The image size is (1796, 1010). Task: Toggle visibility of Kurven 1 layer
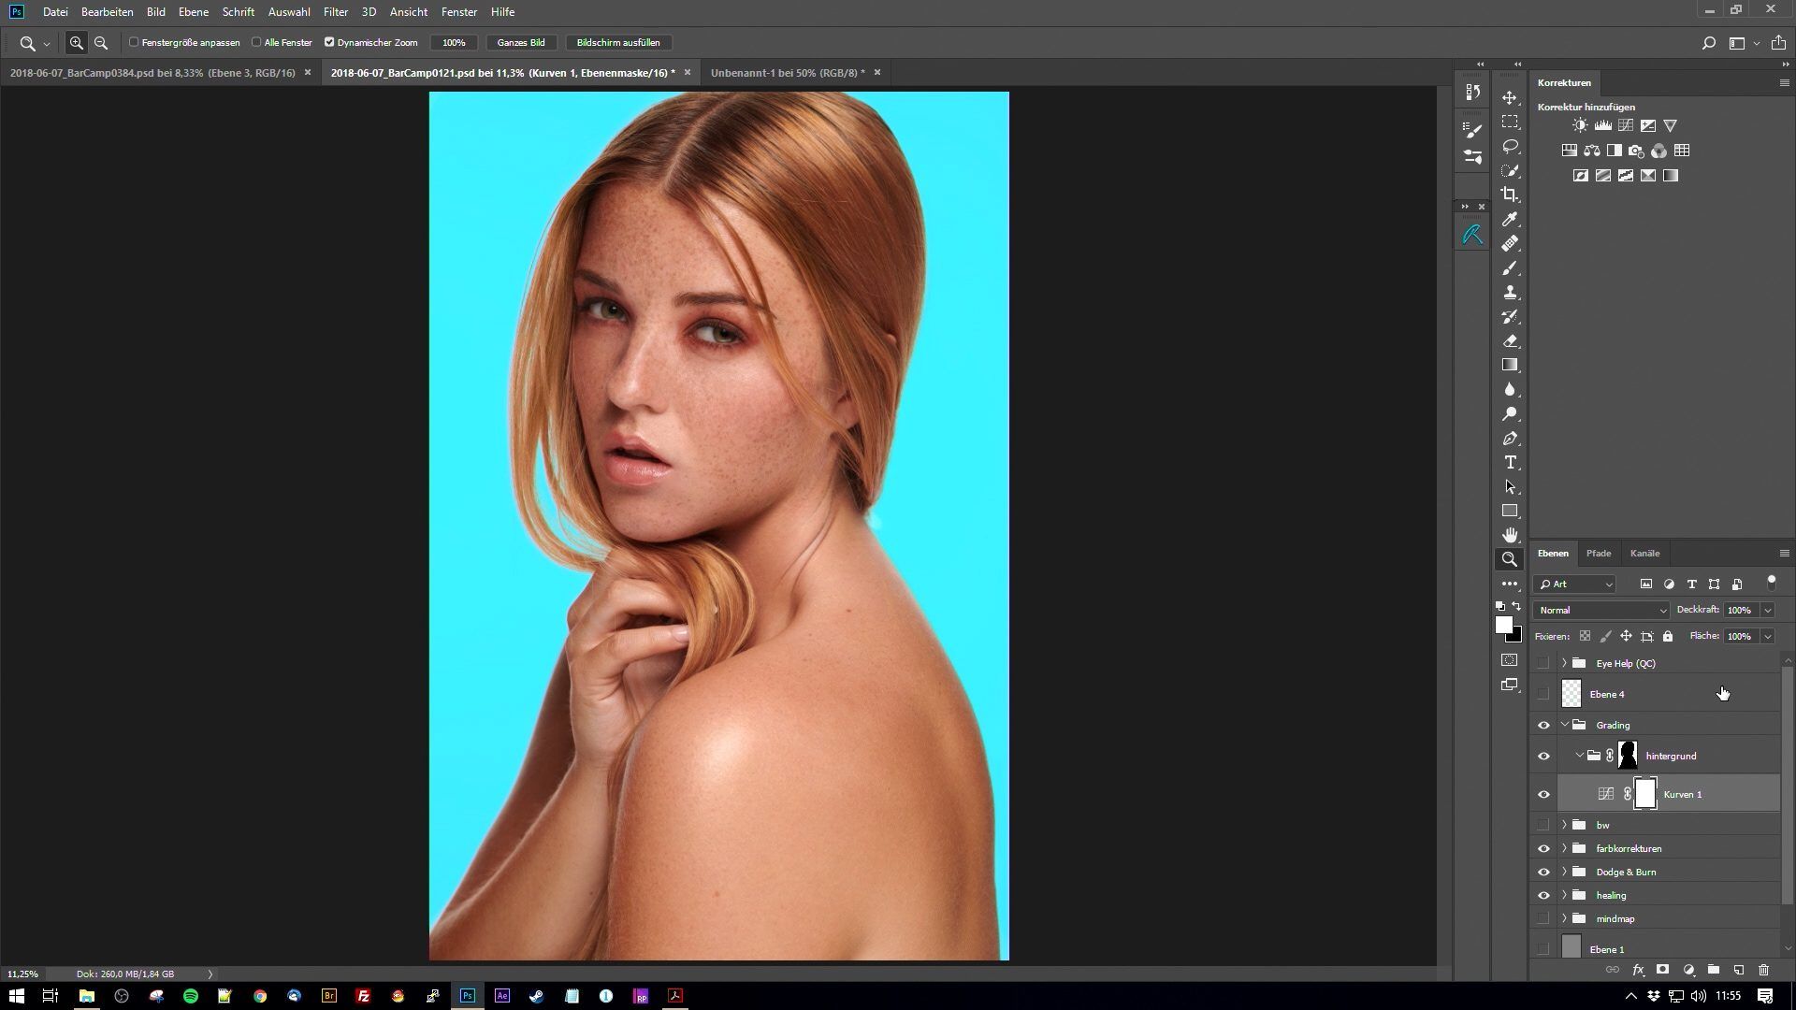[1544, 794]
